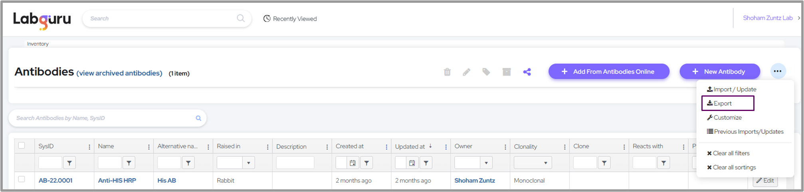This screenshot has height=192, width=804.
Task: Click the share icon
Action: tap(527, 72)
